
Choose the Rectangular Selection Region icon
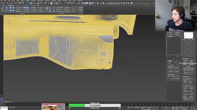(26, 3)
